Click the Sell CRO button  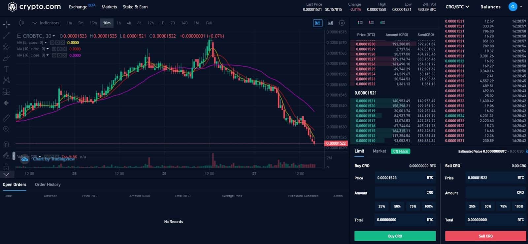click(x=485, y=236)
